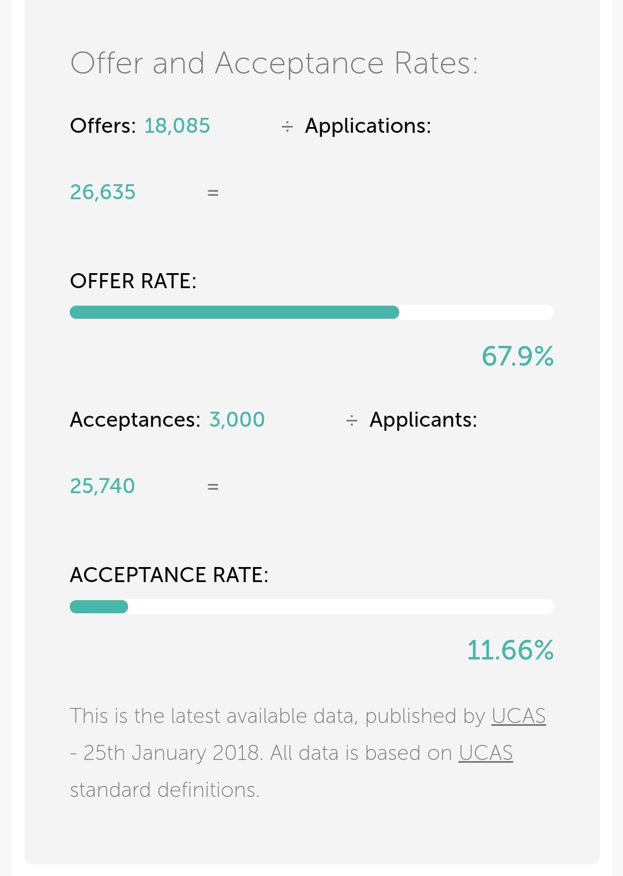Click the Offer Rate progress bar
Viewport: 623px width, 876px height.
pyautogui.click(x=311, y=312)
